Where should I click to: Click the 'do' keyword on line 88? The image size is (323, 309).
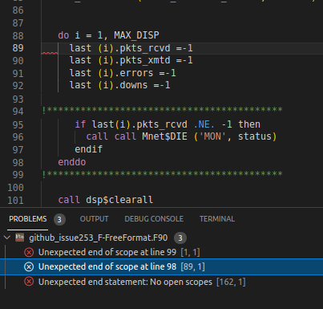coord(63,35)
